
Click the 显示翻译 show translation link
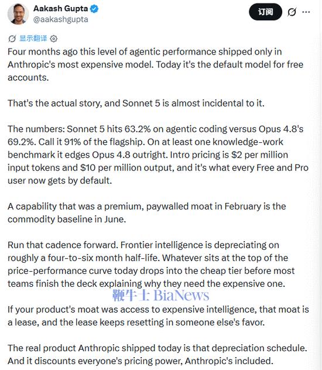point(33,38)
